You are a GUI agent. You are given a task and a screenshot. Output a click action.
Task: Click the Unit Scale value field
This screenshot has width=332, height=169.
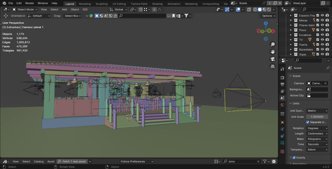point(317,117)
